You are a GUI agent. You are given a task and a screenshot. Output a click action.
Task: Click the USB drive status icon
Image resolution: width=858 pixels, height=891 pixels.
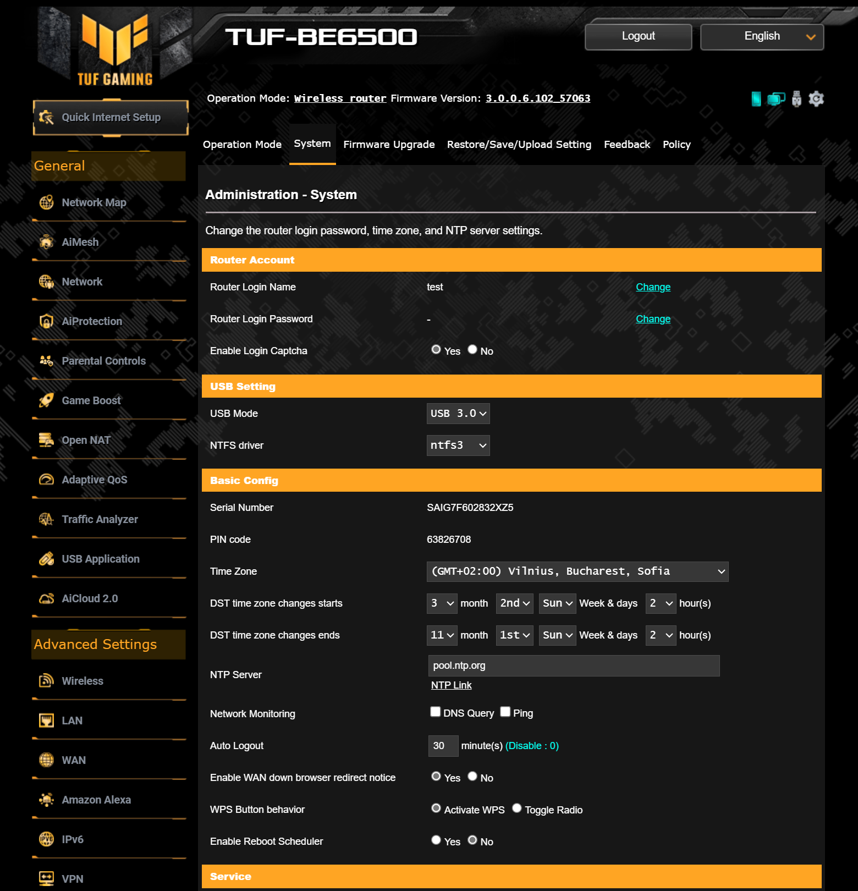coord(796,99)
